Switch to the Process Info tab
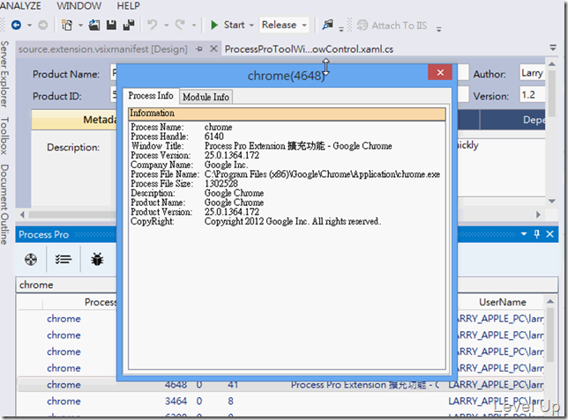The width and height of the screenshot is (568, 420). coord(151,96)
